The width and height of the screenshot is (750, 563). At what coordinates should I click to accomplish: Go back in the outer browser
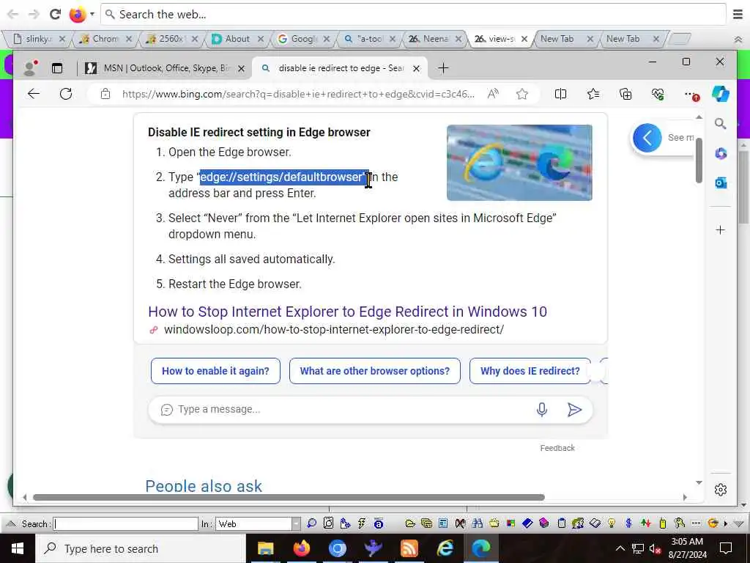[13, 15]
